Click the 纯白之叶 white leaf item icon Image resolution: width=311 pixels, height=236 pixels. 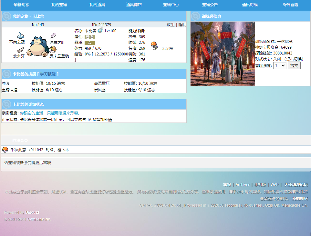pyautogui.click(x=53, y=35)
